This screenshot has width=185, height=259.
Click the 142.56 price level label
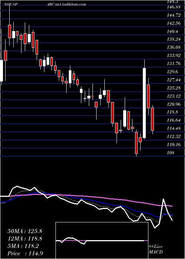[174, 23]
